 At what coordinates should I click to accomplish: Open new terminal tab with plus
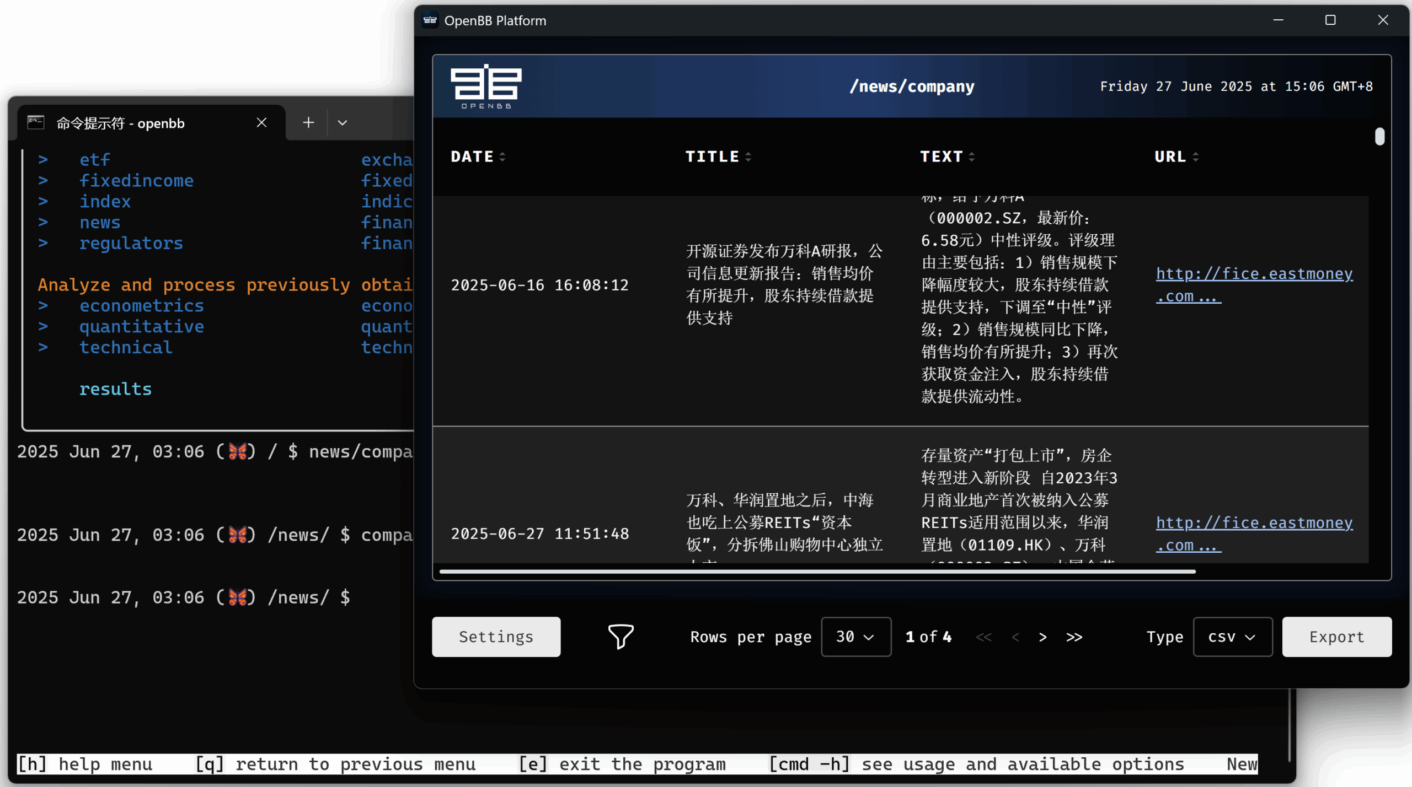(x=308, y=122)
